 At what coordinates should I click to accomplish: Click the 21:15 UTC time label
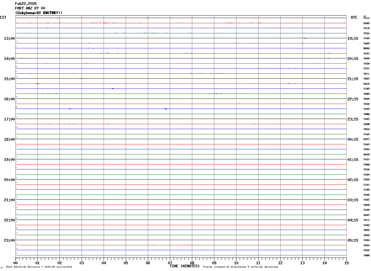pyautogui.click(x=353, y=79)
